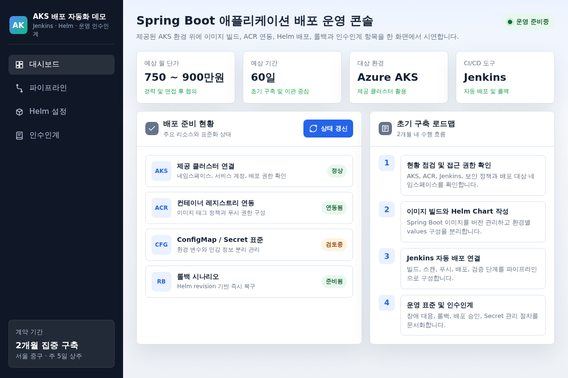The height and width of the screenshot is (378, 568).
Task: Click the CFG badge for ConfigMap row
Action: pyautogui.click(x=161, y=245)
